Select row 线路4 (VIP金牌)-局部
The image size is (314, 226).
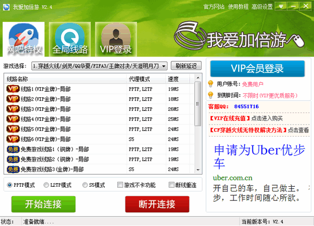point(99,119)
